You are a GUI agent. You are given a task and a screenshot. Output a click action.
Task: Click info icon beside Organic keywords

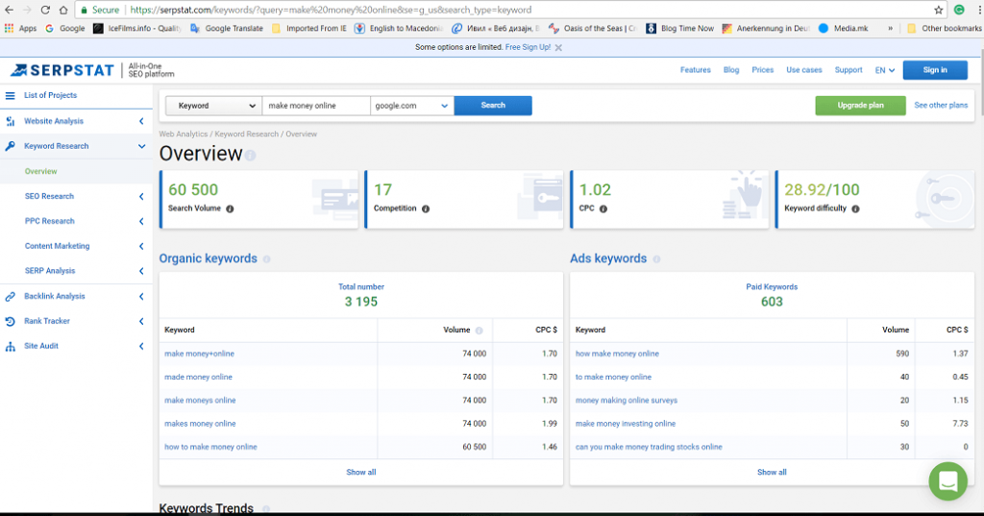click(267, 259)
